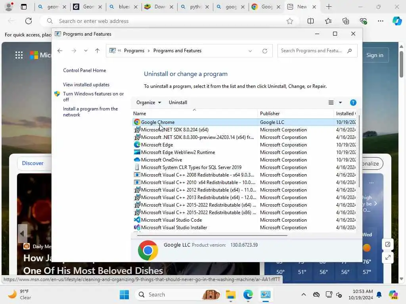
Task: Click the Discover tab on the MSN page
Action: (33, 163)
